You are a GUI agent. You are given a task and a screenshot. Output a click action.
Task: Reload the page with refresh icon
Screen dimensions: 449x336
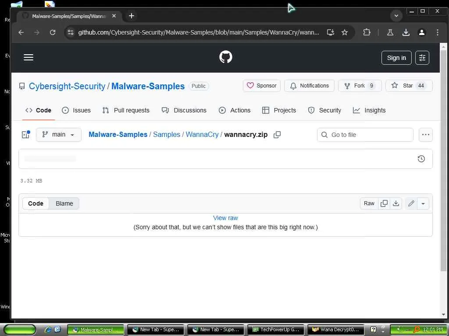pos(53,32)
